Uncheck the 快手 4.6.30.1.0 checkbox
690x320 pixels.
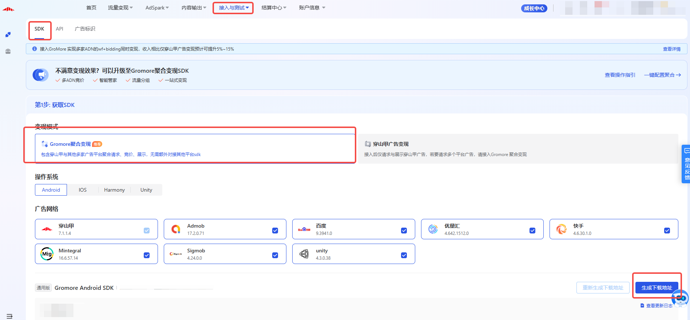[667, 231]
